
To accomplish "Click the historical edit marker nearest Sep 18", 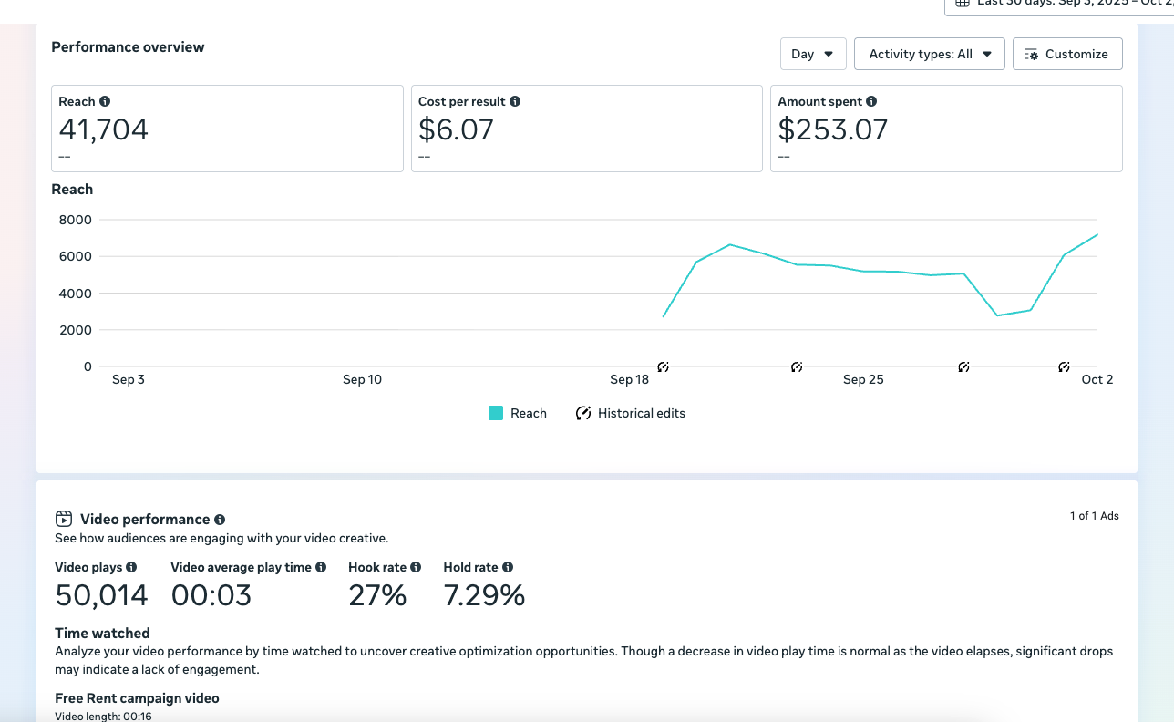I will (x=664, y=367).
